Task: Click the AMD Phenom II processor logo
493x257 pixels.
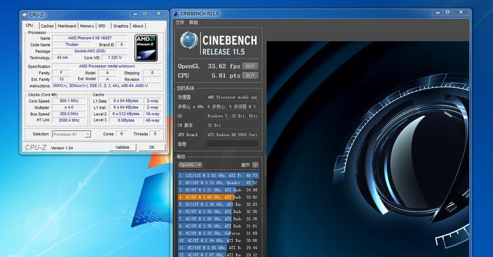Action: tap(146, 48)
